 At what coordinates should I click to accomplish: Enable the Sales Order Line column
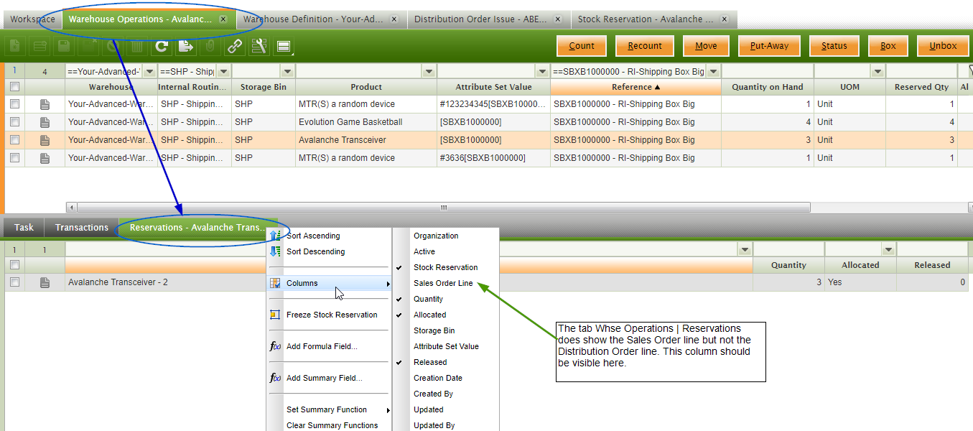pyautogui.click(x=443, y=283)
